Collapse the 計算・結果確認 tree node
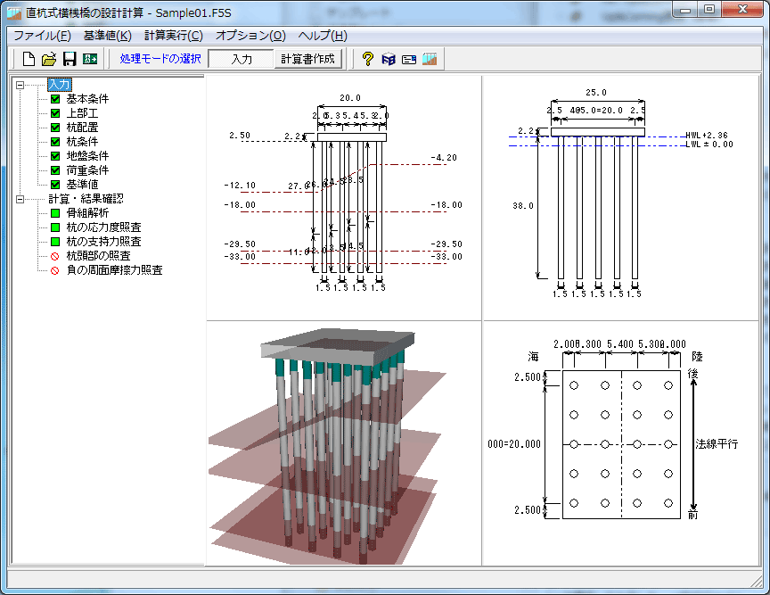 [x=20, y=199]
